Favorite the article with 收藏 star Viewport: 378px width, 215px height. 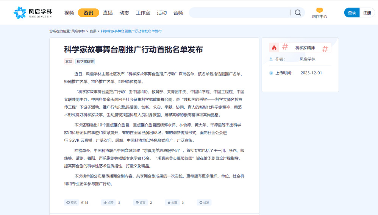click(x=172, y=203)
